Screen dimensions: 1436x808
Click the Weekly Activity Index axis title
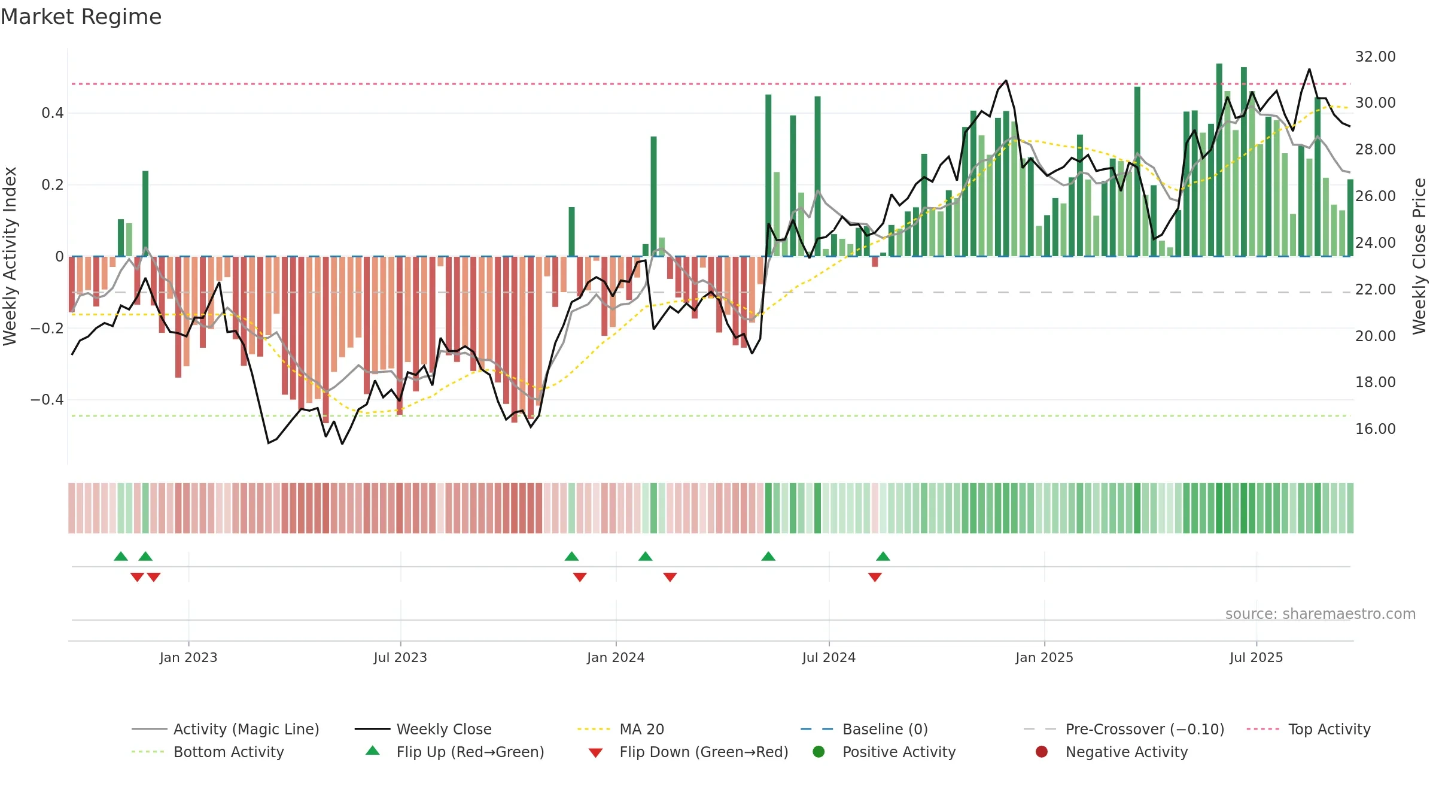tap(10, 256)
